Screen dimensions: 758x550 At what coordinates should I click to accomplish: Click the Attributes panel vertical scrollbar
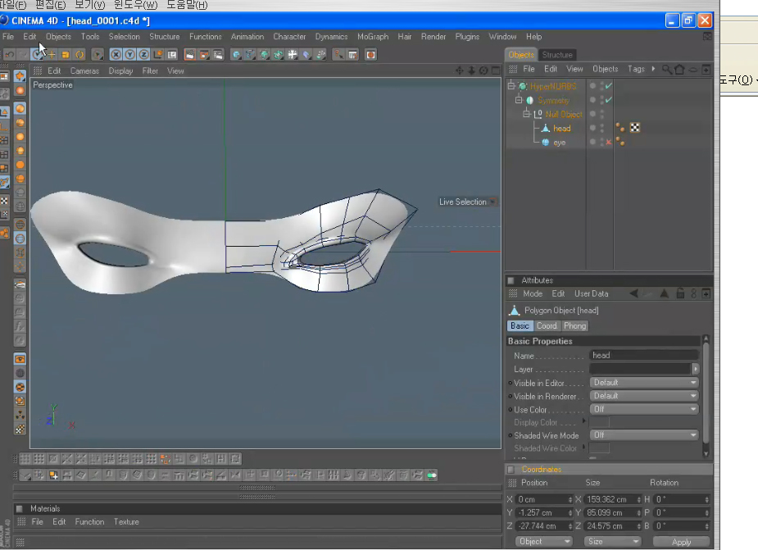[706, 396]
